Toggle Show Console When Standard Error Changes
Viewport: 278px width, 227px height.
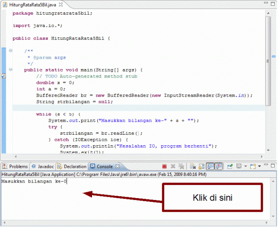[219, 166]
